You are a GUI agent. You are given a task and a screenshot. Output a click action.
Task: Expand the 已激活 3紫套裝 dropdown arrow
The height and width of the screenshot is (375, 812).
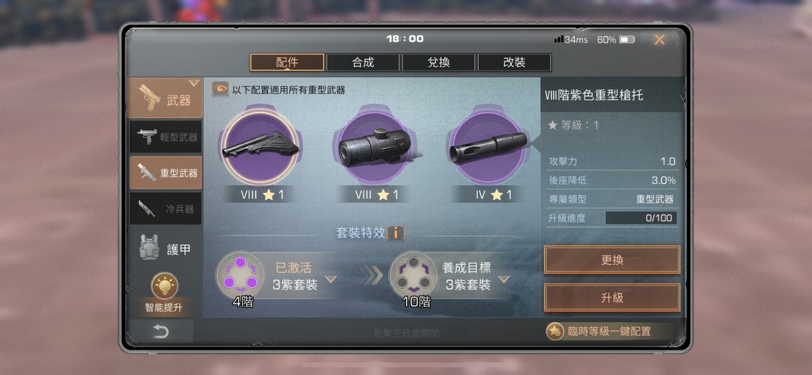331,280
